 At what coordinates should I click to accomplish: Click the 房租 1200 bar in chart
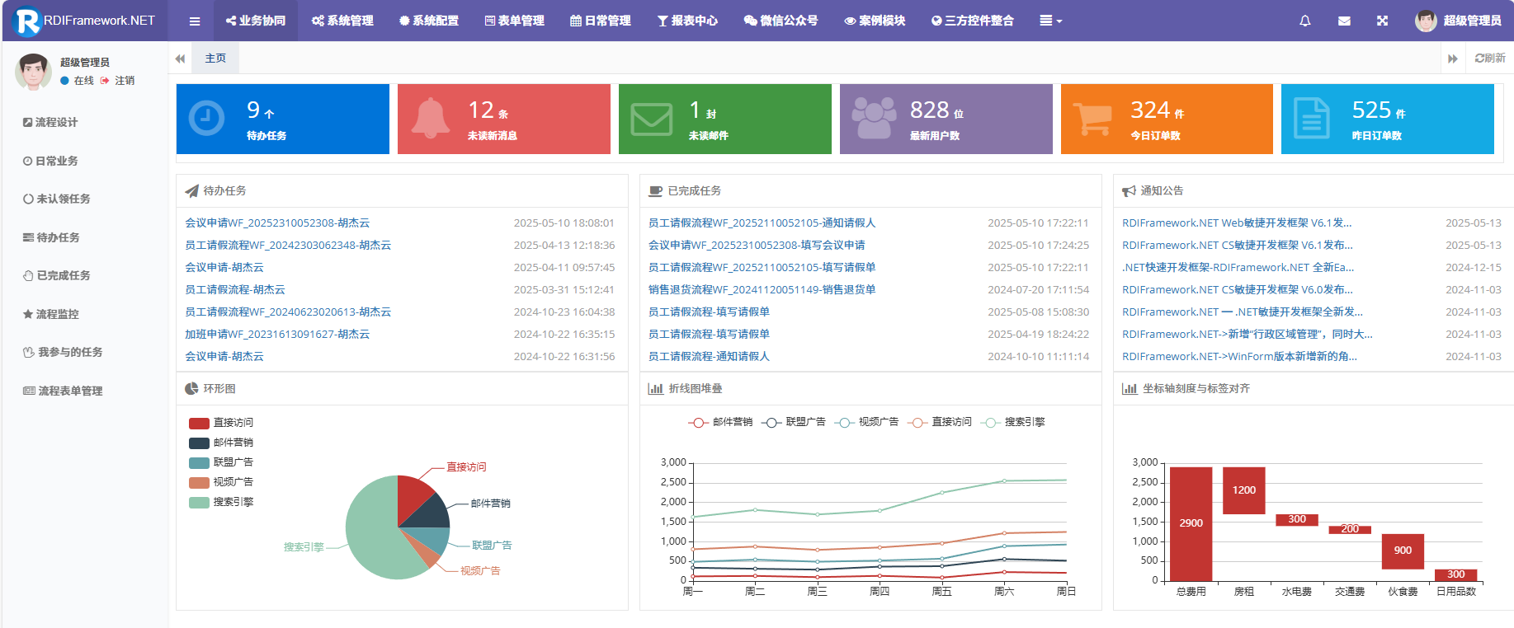pyautogui.click(x=1243, y=490)
